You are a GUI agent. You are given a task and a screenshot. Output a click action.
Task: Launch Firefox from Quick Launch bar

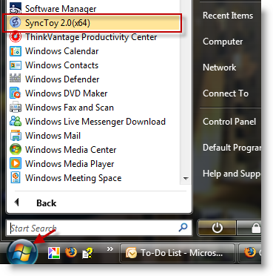pyautogui.click(x=70, y=253)
